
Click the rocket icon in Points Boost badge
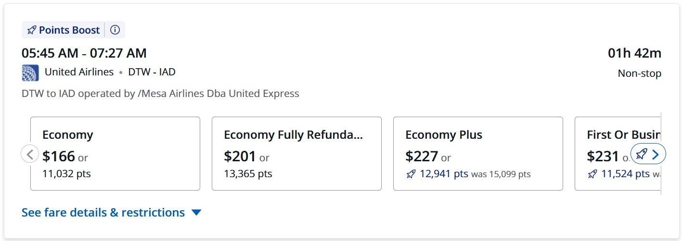click(32, 30)
